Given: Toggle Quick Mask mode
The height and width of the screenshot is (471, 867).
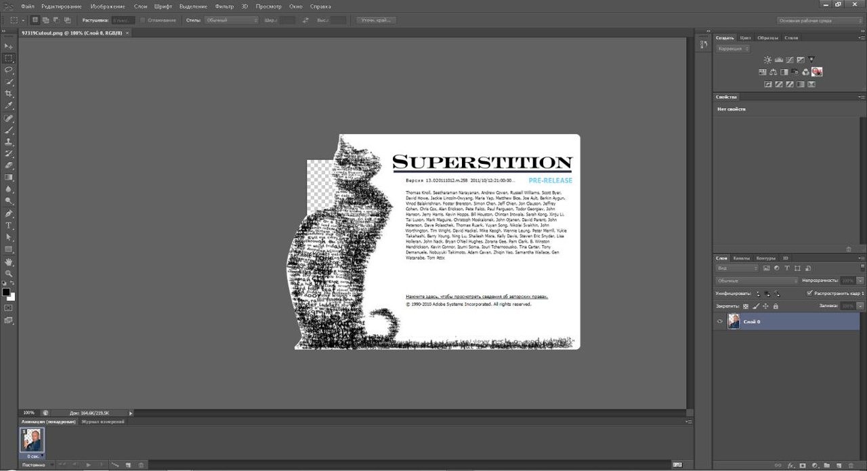Looking at the screenshot, I should (x=9, y=308).
